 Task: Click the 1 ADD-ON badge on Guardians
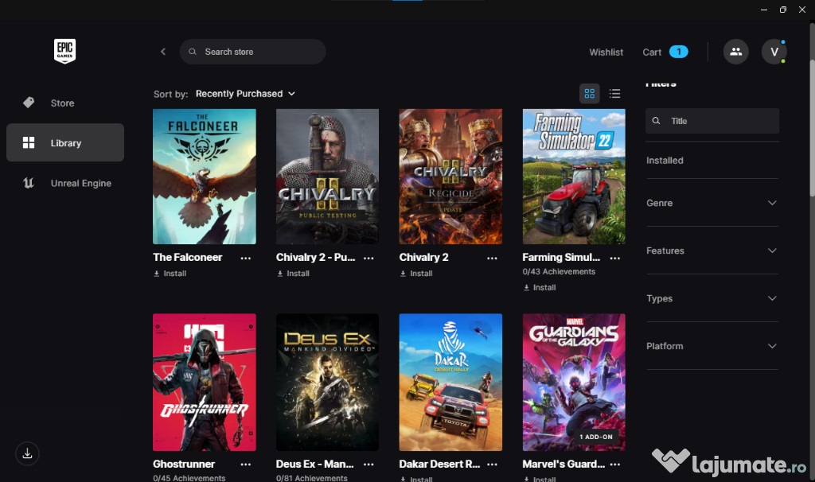coord(596,437)
